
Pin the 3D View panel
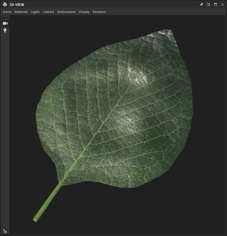pyautogui.click(x=201, y=4)
